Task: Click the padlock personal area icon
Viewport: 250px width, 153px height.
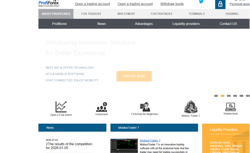Action: point(220,4)
